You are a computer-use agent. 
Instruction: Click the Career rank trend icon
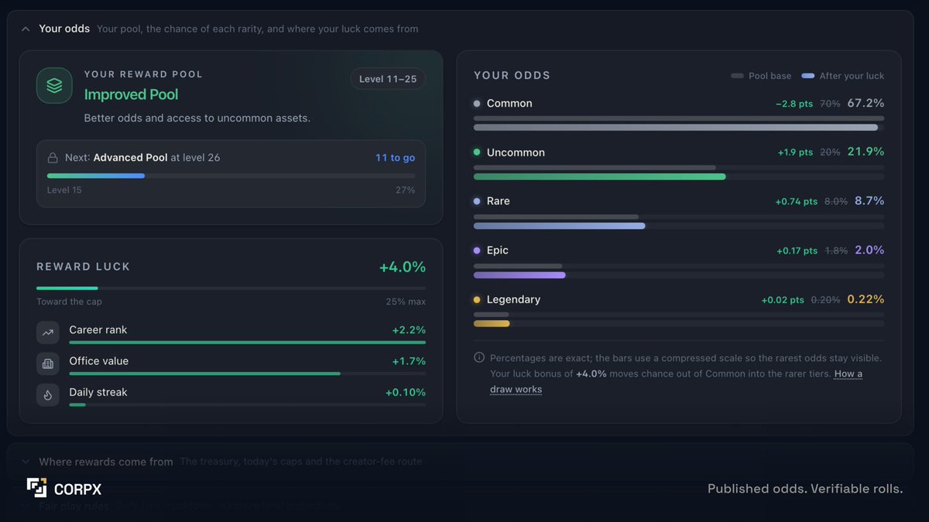pos(48,333)
